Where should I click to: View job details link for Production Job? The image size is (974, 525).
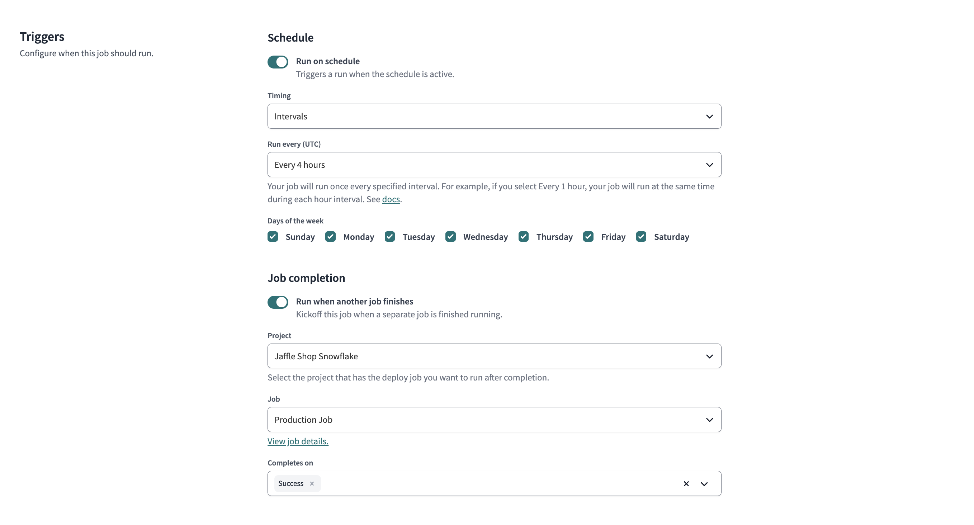298,441
